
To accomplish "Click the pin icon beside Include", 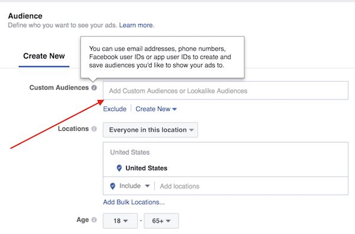I will click(112, 186).
